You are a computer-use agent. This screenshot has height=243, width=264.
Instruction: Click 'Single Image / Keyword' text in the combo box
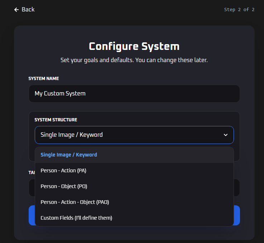[72, 135]
